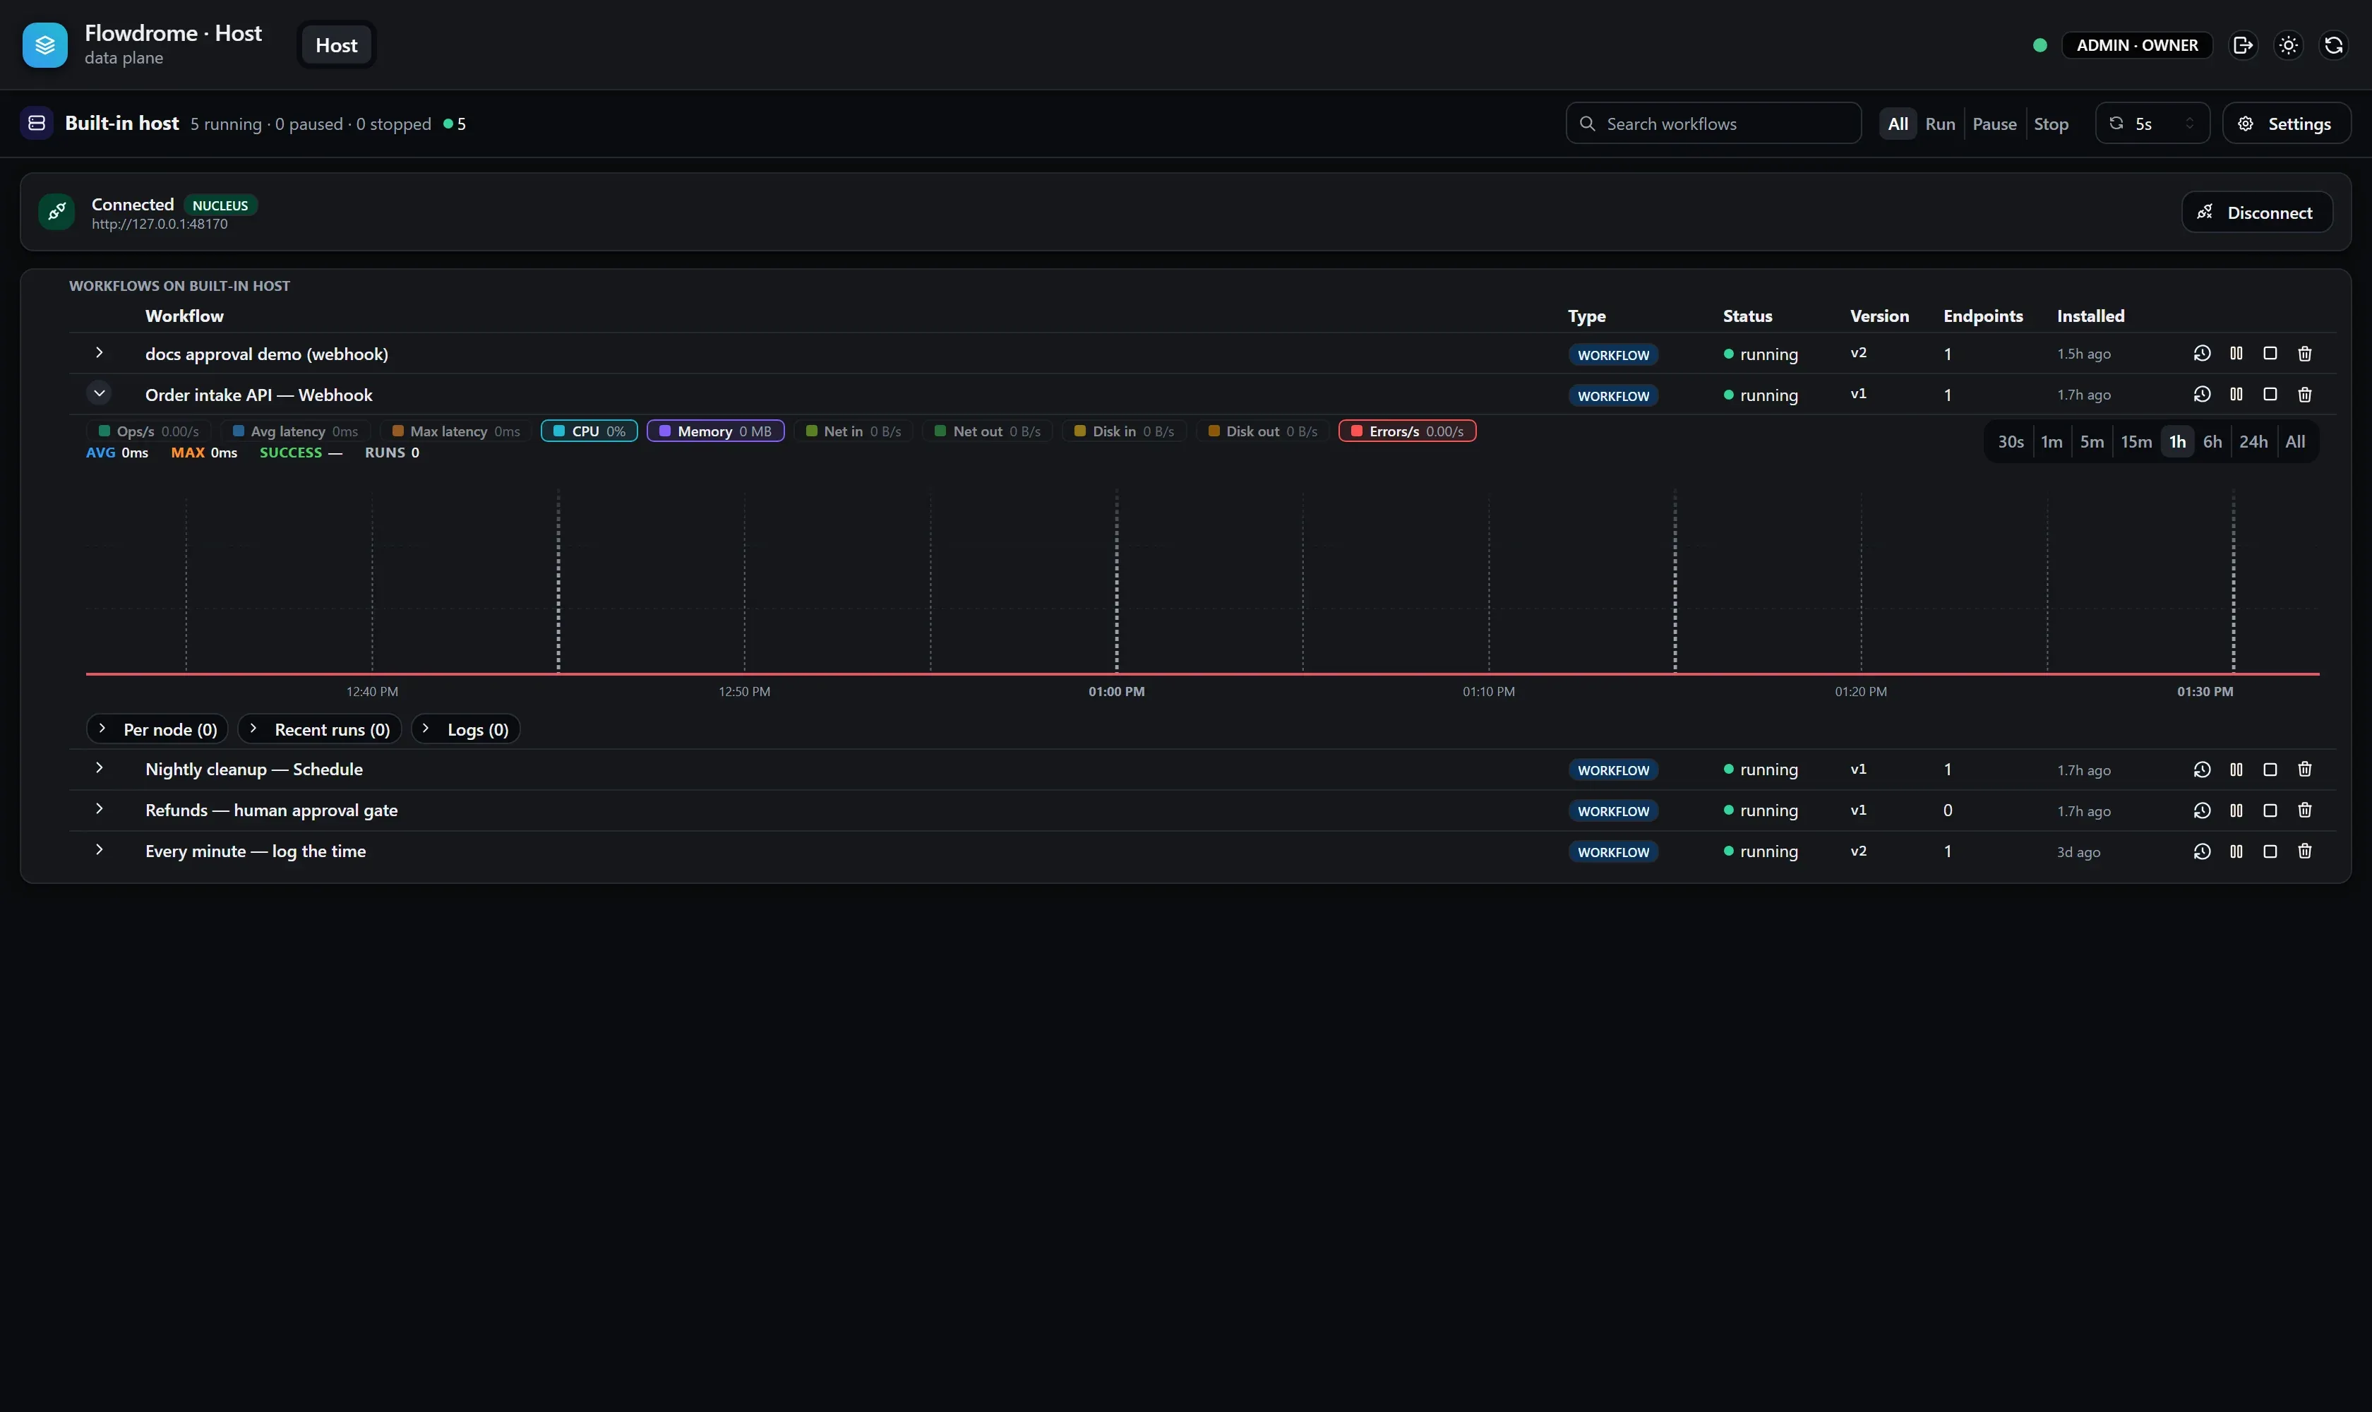Stop the Every minute log workflow
Viewport: 2372px width, 1412px height.
click(2270, 851)
